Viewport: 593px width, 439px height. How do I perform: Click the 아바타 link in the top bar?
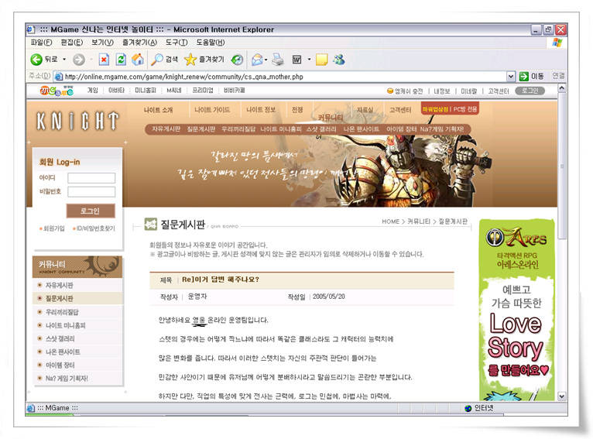point(116,91)
